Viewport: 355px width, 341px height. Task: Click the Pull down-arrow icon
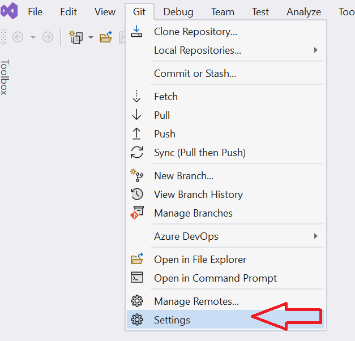point(137,115)
